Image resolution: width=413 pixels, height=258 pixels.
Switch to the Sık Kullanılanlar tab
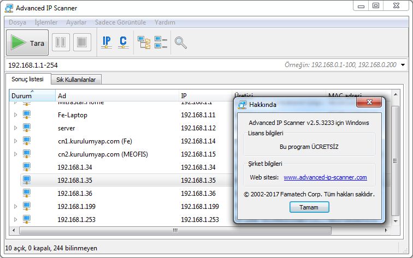(x=76, y=80)
